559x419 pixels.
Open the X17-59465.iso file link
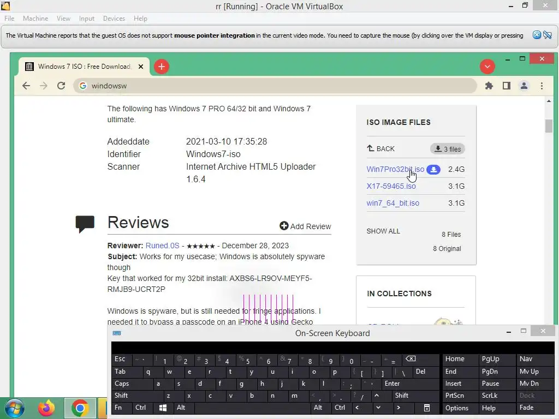coord(391,187)
